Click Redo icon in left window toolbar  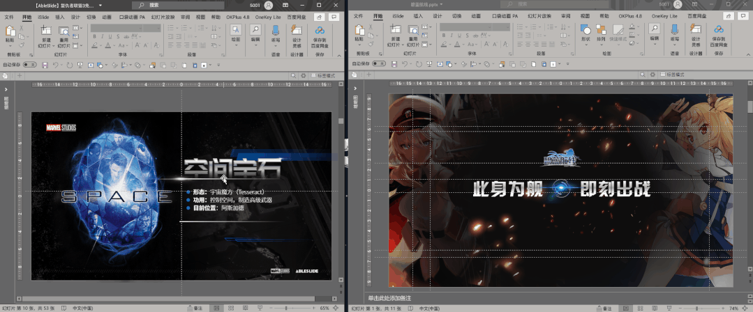[x=69, y=64]
